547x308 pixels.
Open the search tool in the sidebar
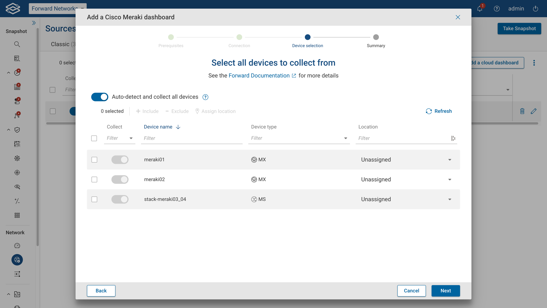click(17, 44)
